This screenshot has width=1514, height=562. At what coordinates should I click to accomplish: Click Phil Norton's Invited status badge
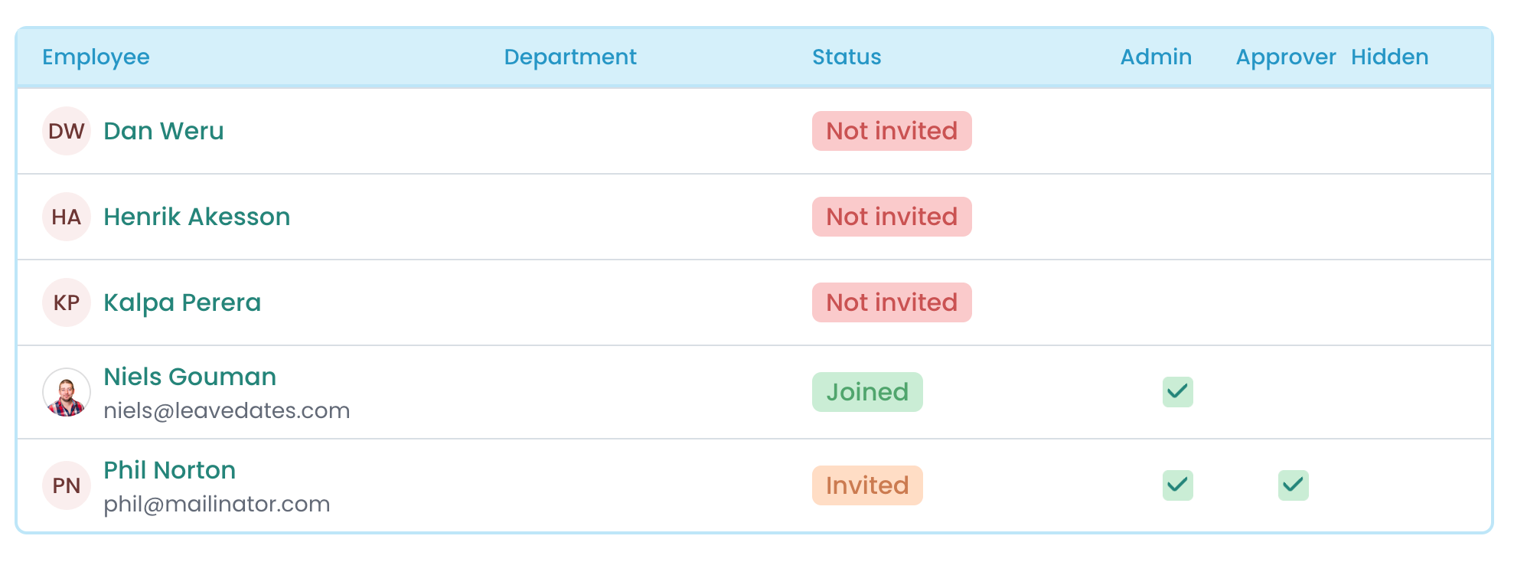867,485
